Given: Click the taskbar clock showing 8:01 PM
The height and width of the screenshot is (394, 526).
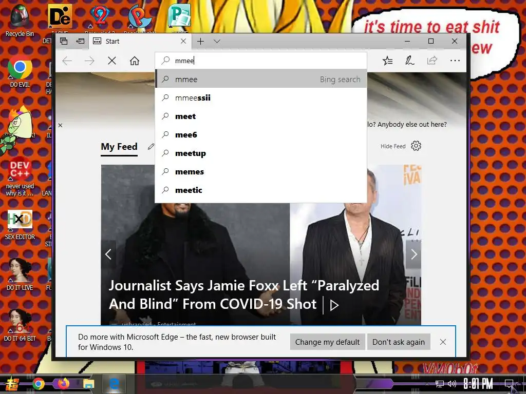Looking at the screenshot, I should (x=478, y=384).
